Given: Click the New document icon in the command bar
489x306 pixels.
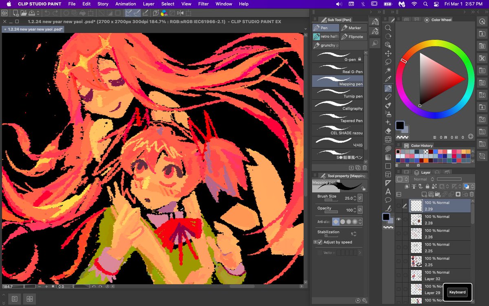Looking at the screenshot, I should coord(16,14).
